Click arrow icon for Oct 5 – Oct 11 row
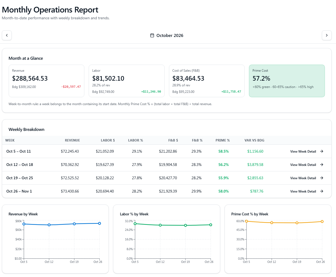 click(322, 151)
